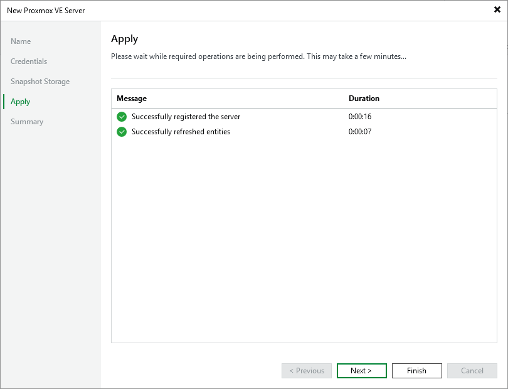Click the Apply heading text

click(124, 39)
